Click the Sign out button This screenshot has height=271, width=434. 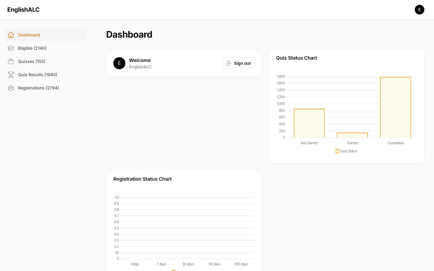238,63
